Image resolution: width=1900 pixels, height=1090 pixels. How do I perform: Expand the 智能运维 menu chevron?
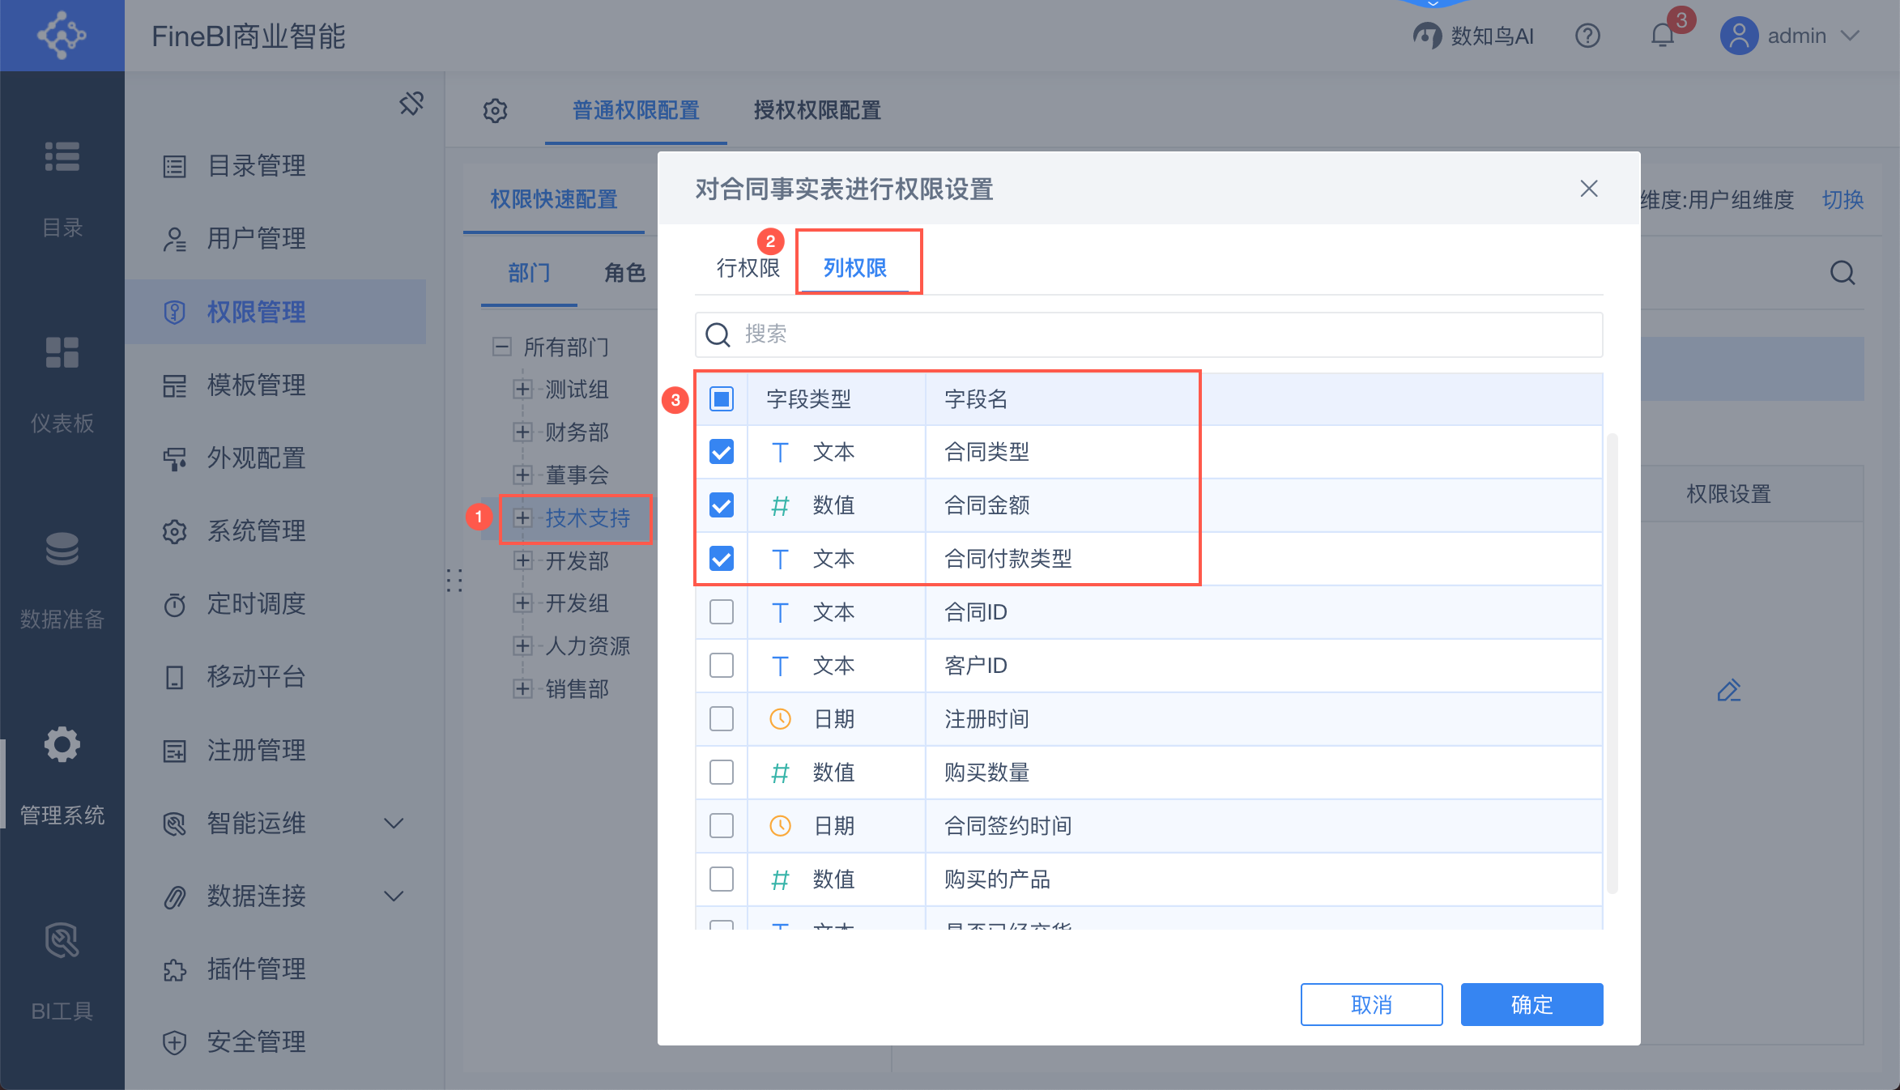pos(394,824)
